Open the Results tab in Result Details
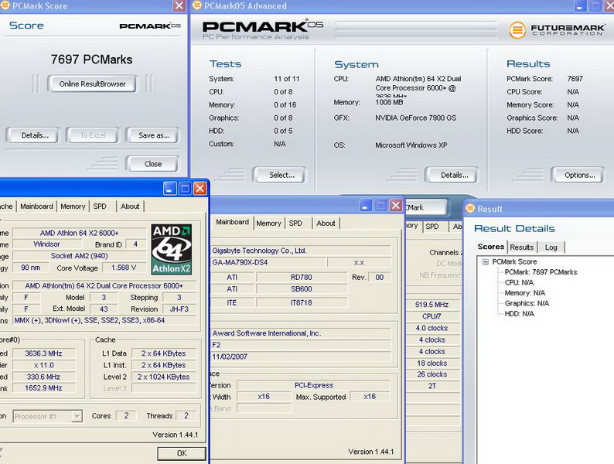The height and width of the screenshot is (464, 614). pyautogui.click(x=521, y=247)
